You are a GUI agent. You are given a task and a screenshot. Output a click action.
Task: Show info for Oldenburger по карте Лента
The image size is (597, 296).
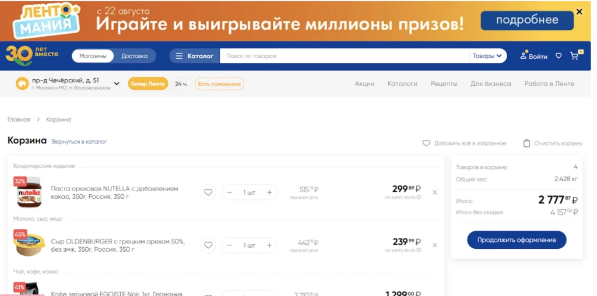[419, 251]
